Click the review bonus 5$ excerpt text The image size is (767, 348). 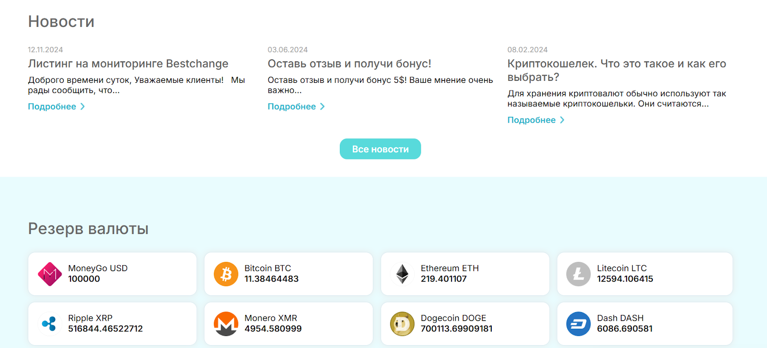pyautogui.click(x=380, y=85)
